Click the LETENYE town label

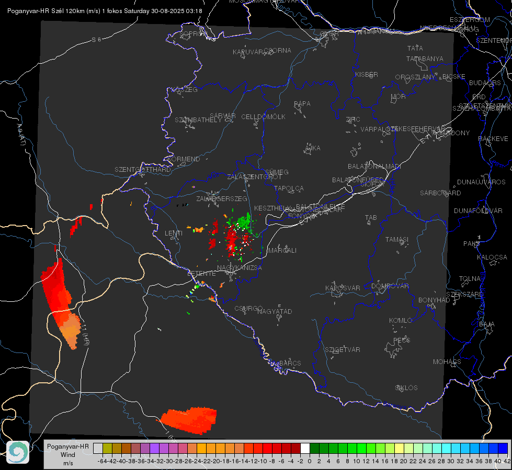coord(201,274)
